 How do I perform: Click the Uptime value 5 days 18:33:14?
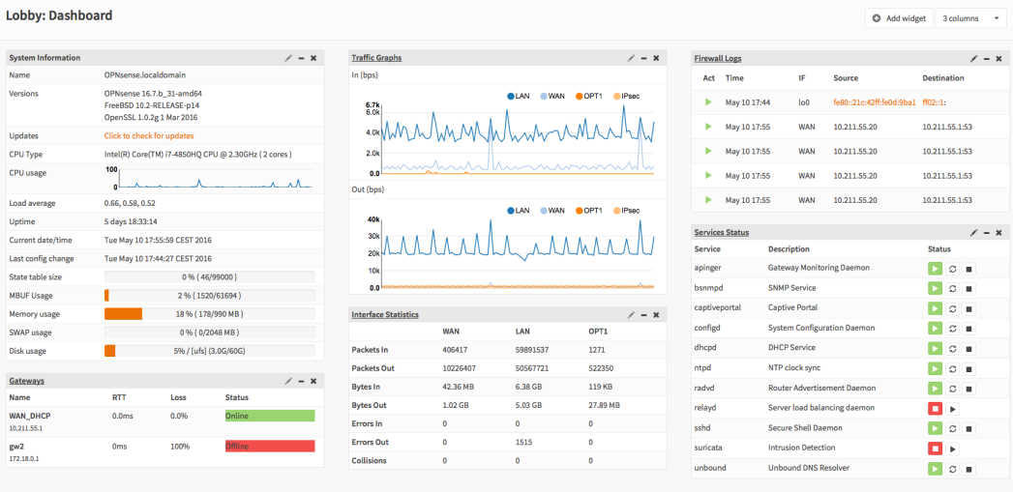click(131, 221)
